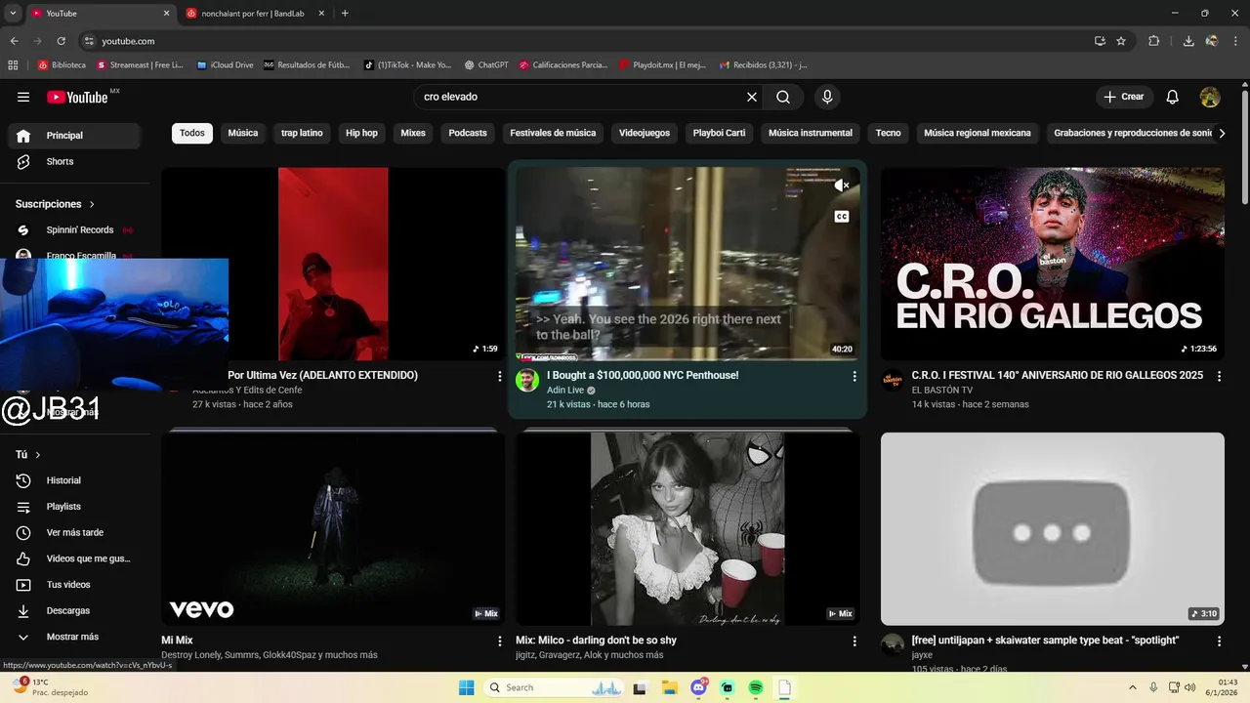Open a new Chrome tab
The height and width of the screenshot is (703, 1250).
pyautogui.click(x=345, y=14)
